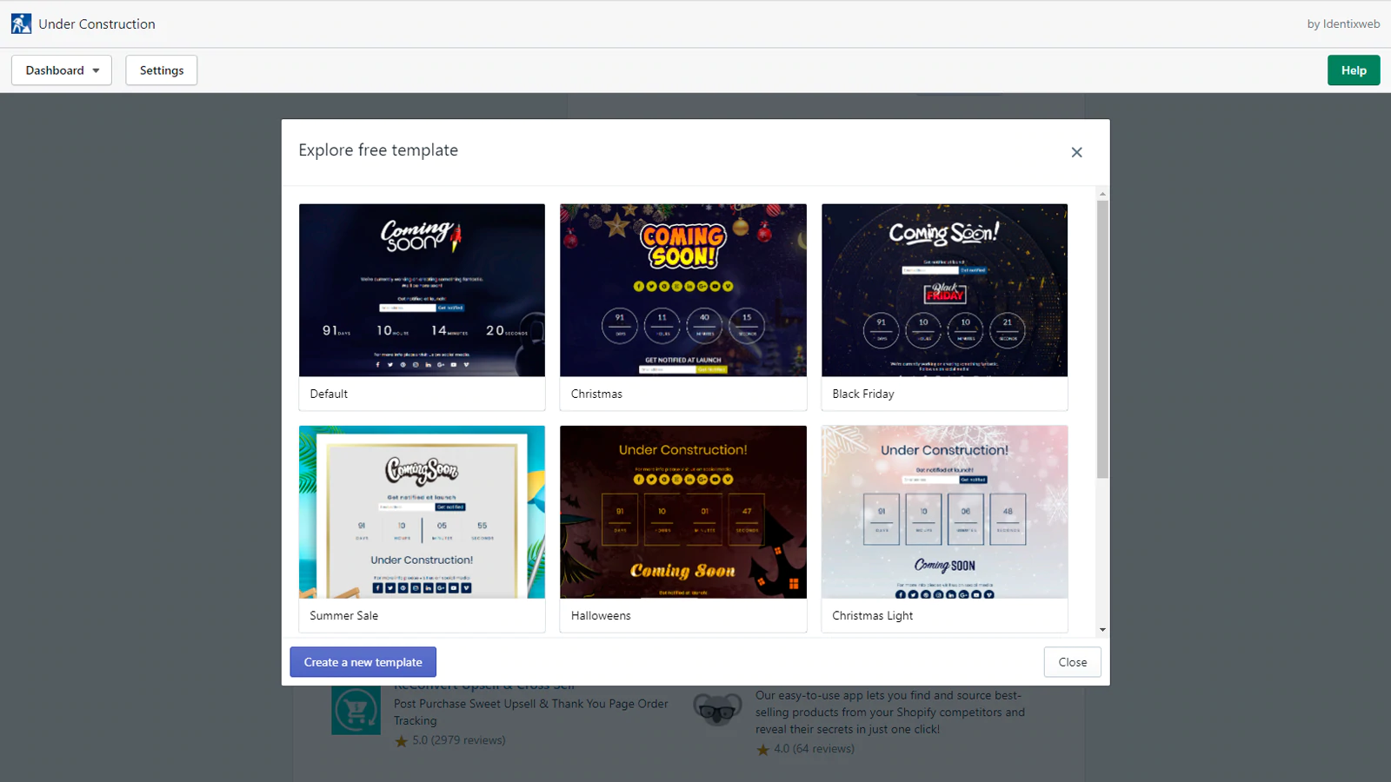Open the Dashboard dropdown
This screenshot has width=1391, height=782.
pos(62,70)
